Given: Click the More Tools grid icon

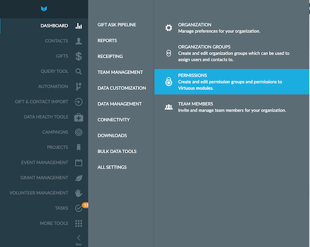Looking at the screenshot, I should tap(79, 223).
